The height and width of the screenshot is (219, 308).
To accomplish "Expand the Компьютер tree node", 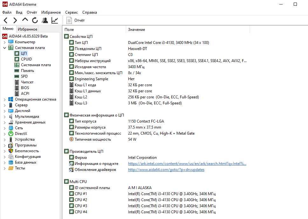I will [x=4, y=42].
